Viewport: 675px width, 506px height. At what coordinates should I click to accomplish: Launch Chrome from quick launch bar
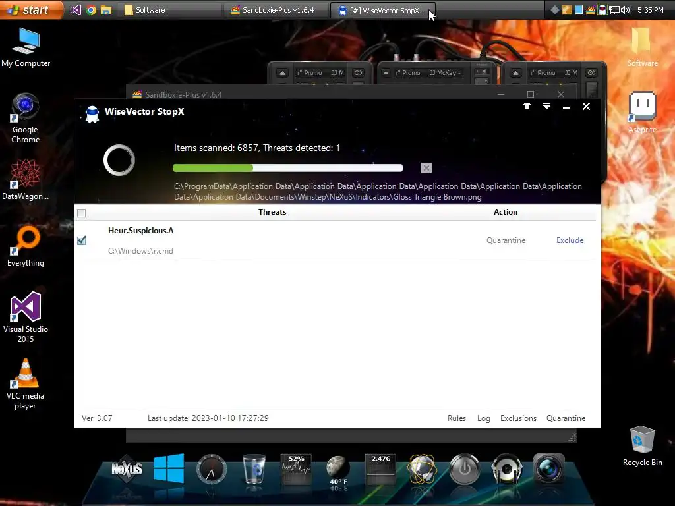(x=91, y=10)
